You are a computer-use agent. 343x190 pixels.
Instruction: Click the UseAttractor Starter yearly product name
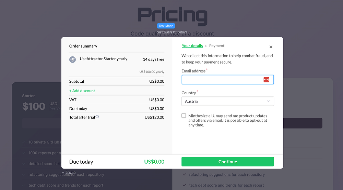point(104,59)
